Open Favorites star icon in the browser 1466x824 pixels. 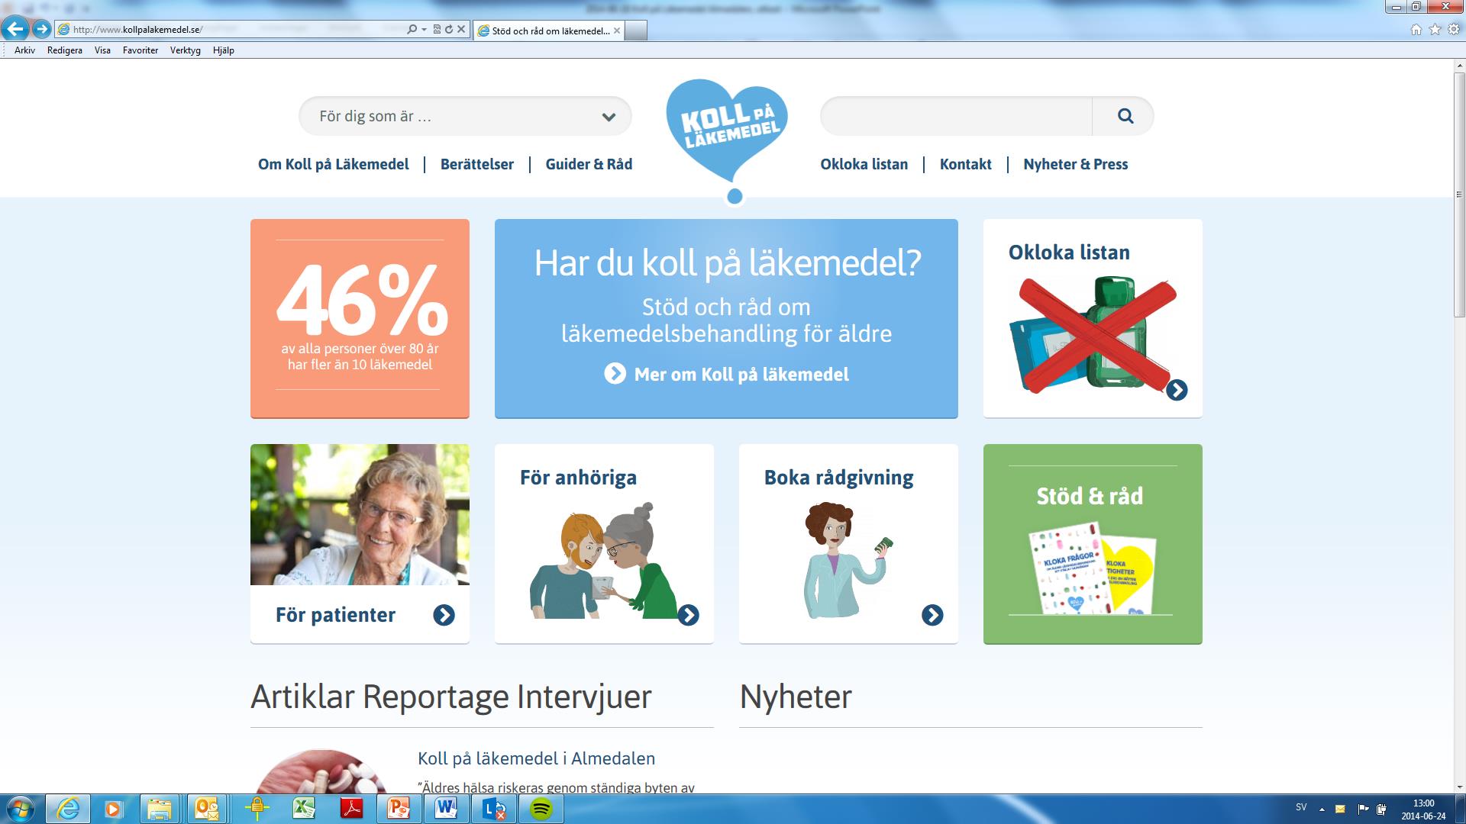1435,30
